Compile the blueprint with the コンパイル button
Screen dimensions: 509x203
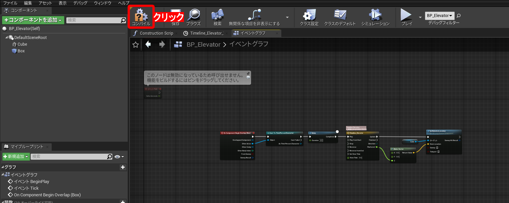141,17
